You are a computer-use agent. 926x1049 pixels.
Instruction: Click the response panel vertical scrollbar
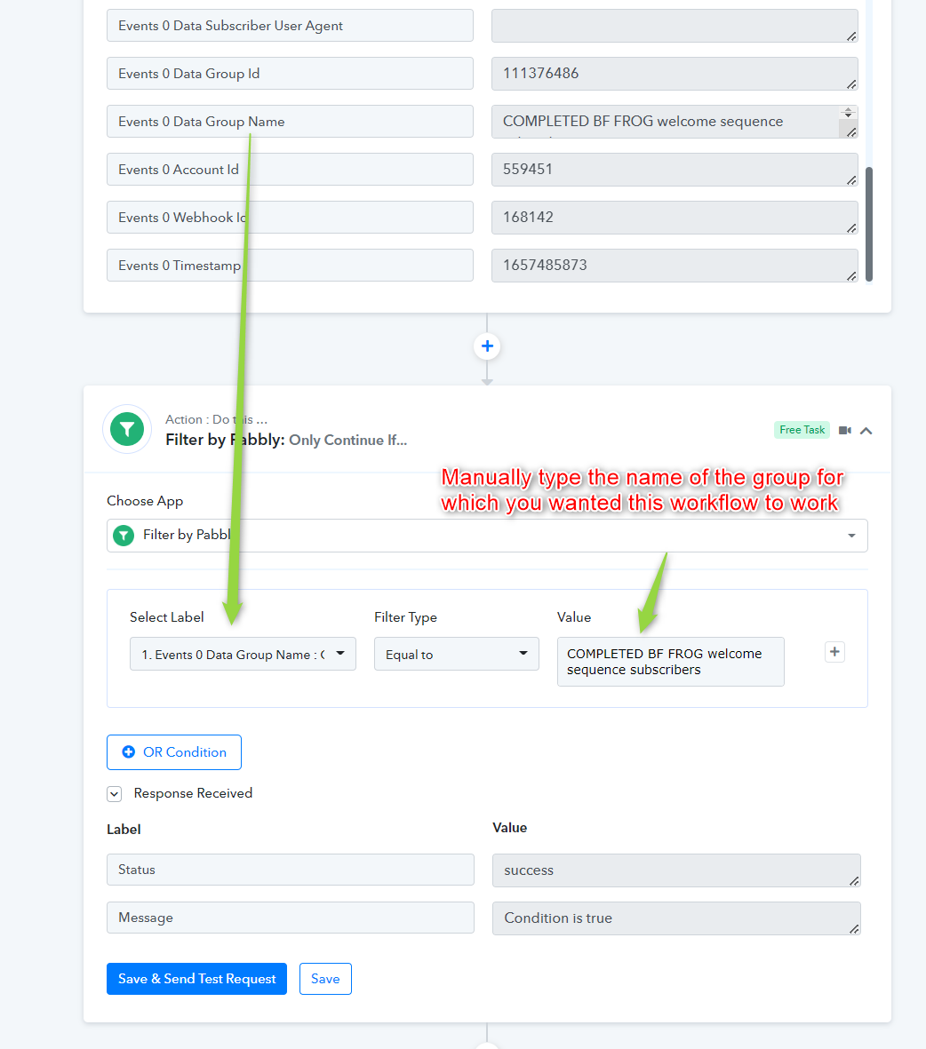click(x=869, y=224)
